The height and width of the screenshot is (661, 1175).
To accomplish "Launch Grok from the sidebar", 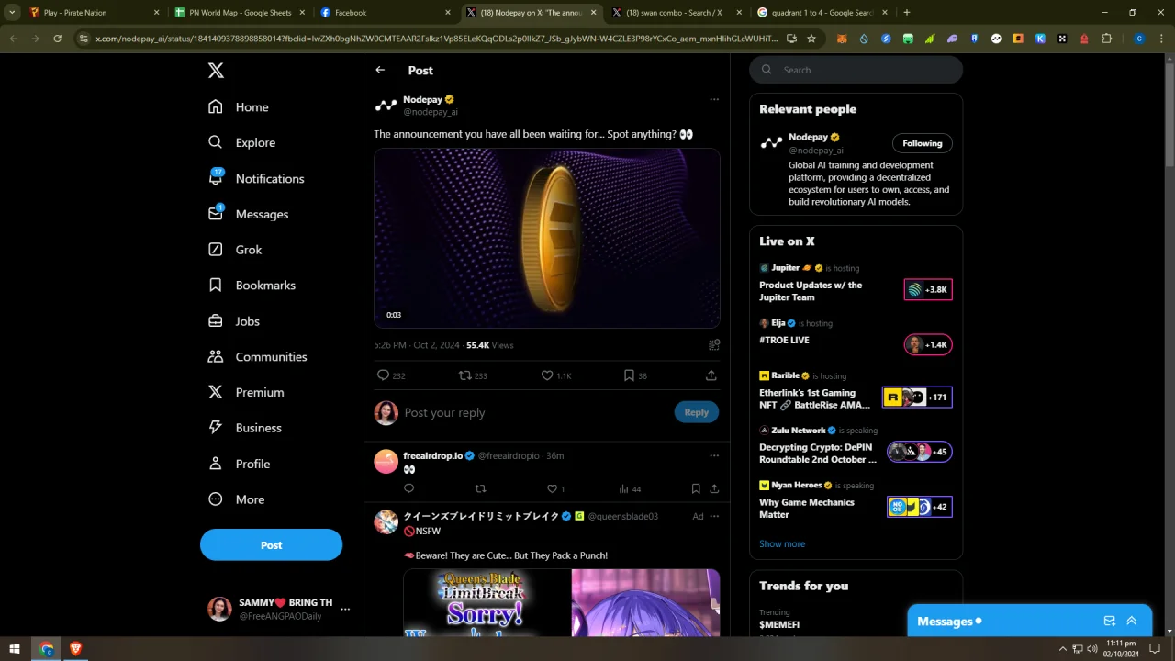I will pos(235,250).
